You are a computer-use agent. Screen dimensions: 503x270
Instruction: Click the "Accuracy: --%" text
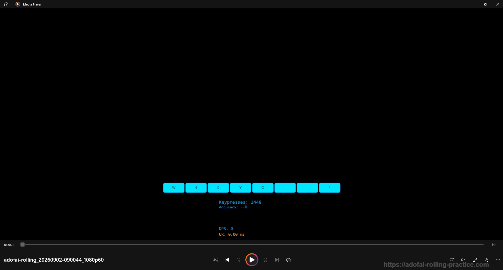tap(233, 207)
